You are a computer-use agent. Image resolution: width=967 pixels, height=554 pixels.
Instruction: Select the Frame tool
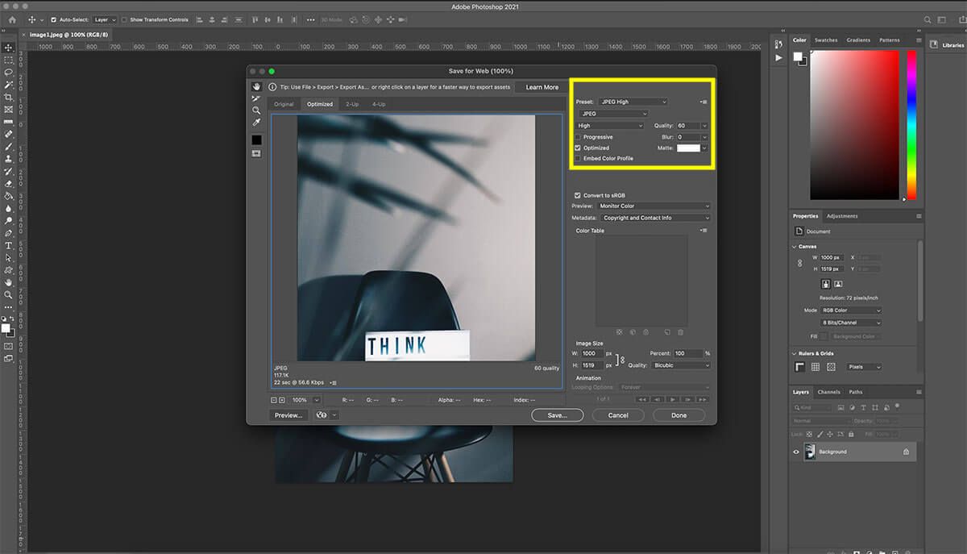pyautogui.click(x=8, y=109)
